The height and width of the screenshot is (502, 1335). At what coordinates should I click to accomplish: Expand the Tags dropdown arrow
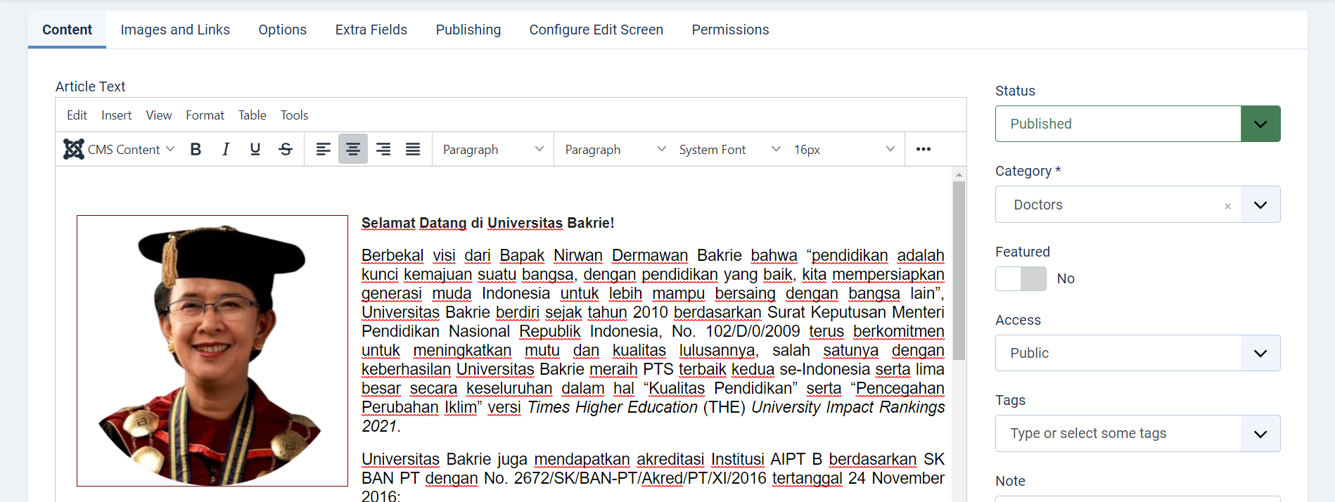coord(1260,434)
